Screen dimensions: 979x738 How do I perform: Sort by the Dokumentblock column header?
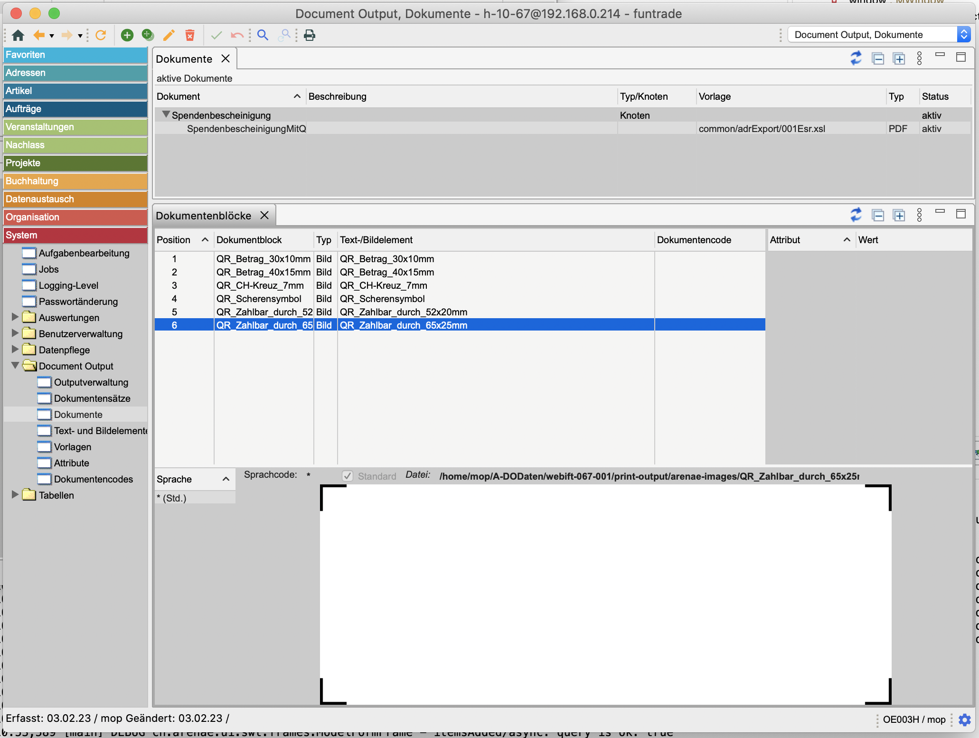[x=249, y=240]
